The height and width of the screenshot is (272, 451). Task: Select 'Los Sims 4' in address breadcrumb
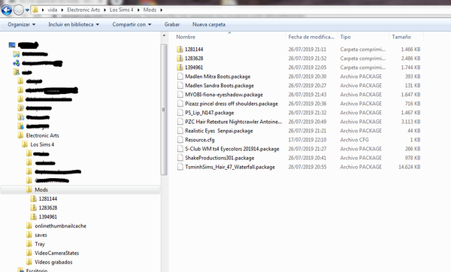(121, 10)
